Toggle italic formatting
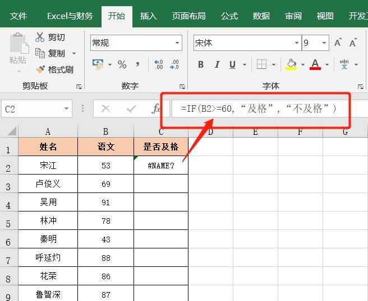The image size is (368, 301). coord(217,64)
